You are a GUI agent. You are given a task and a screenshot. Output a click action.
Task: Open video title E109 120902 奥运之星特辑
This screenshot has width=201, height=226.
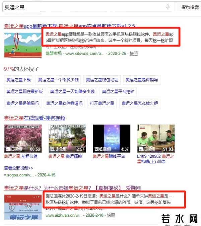(x=155, y=159)
